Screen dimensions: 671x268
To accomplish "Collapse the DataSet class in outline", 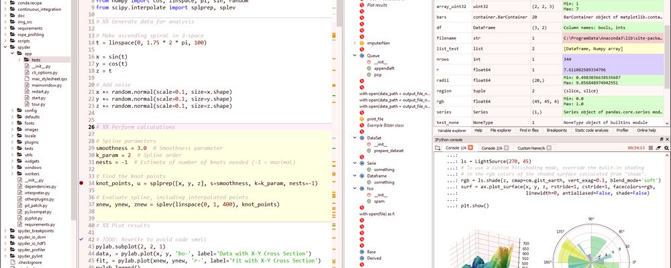I will coord(355,138).
